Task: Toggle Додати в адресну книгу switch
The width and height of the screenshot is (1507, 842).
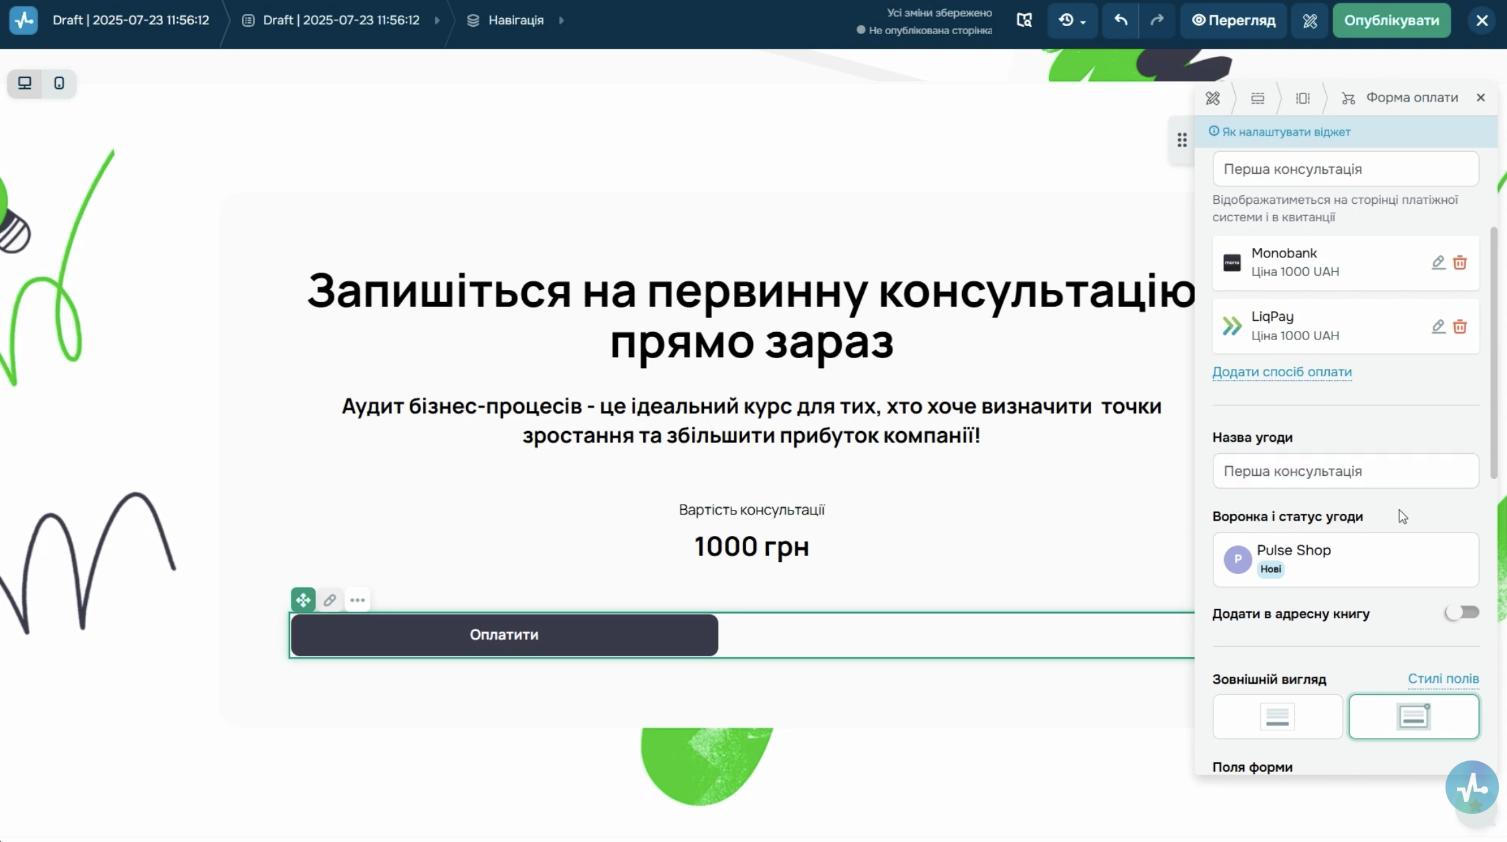Action: [x=1462, y=613]
